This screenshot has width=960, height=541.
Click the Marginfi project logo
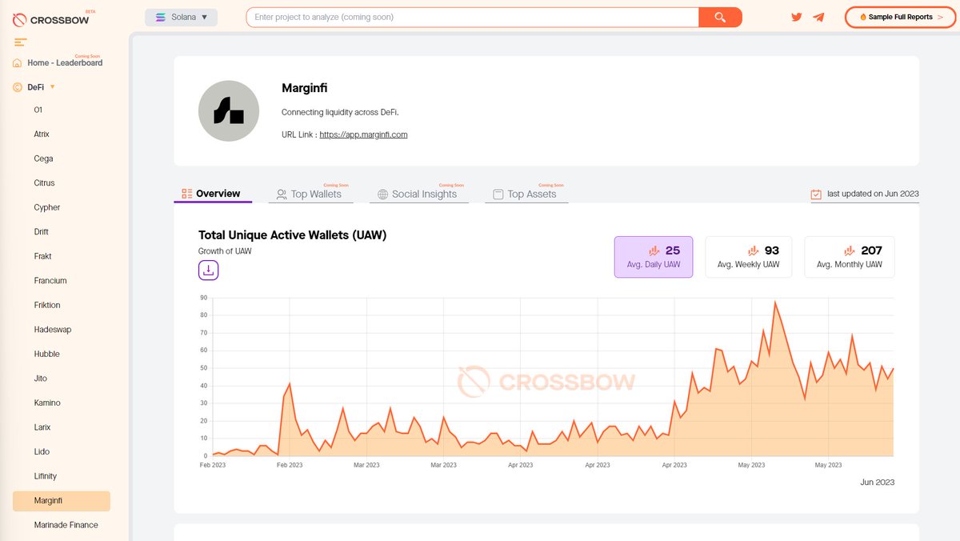coord(229,111)
